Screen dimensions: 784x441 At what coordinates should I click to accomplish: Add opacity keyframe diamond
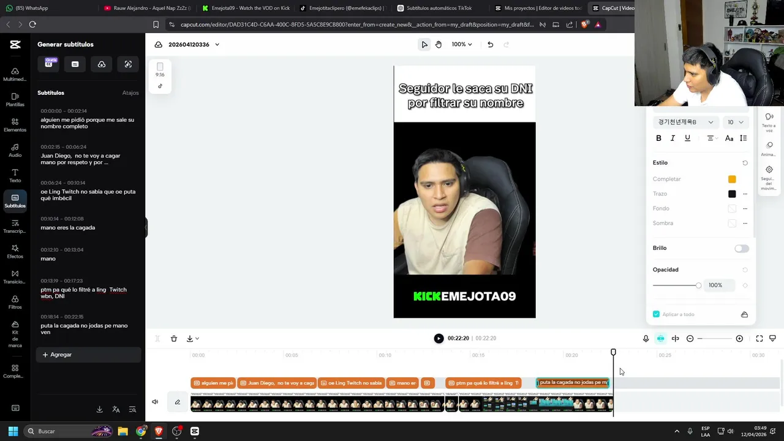[x=745, y=285]
